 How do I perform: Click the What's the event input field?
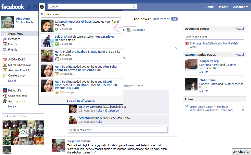tap(214, 37)
